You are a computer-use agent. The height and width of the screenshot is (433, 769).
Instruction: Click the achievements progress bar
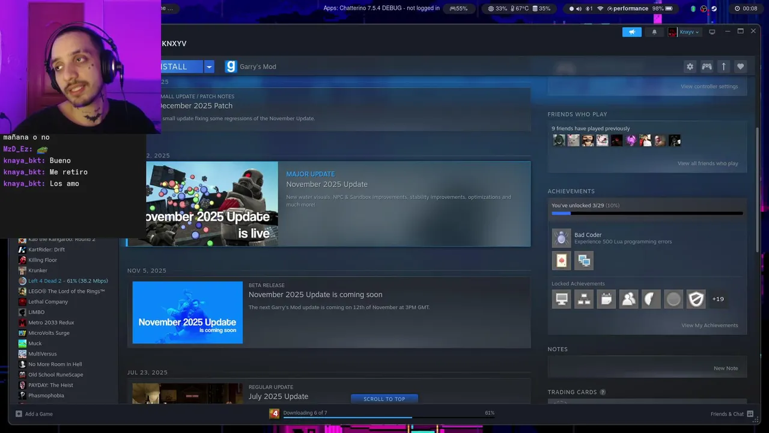(647, 213)
